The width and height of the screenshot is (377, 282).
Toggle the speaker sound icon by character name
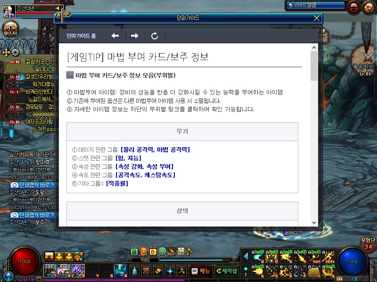(x=57, y=8)
